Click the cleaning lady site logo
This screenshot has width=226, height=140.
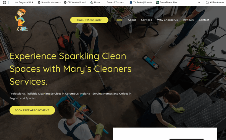click(21, 20)
